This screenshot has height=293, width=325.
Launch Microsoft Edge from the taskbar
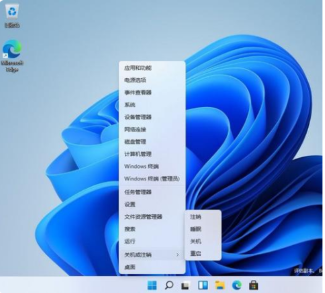pyautogui.click(x=236, y=285)
